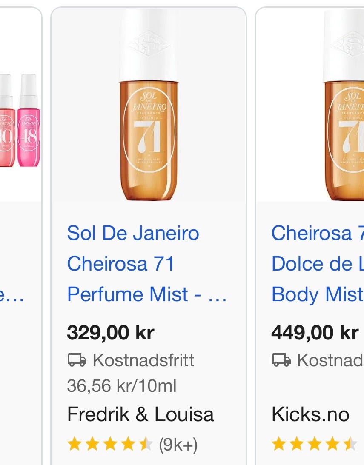This screenshot has height=465, width=364.
Task: Click the 329,00 kr price
Action: point(111,332)
